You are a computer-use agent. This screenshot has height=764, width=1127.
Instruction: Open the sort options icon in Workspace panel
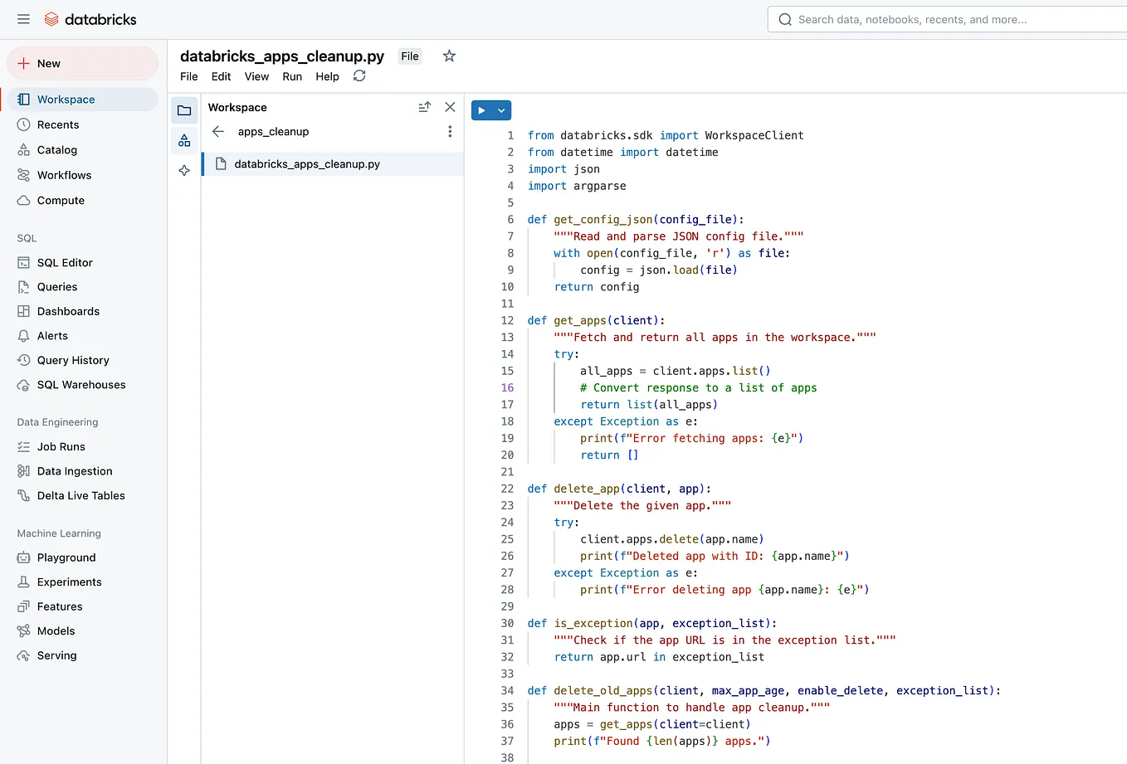click(424, 107)
